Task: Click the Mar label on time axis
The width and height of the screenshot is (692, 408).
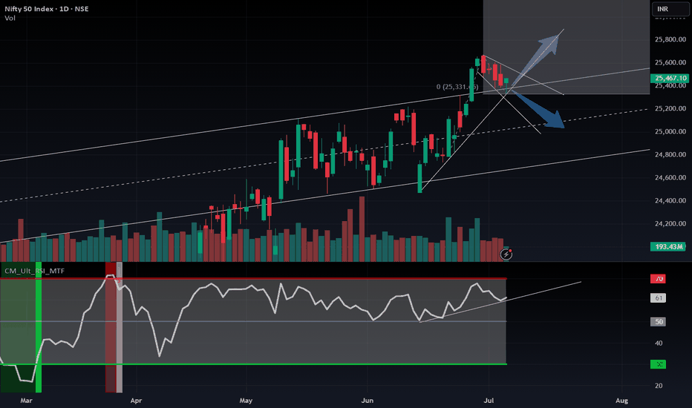Action: click(27, 401)
